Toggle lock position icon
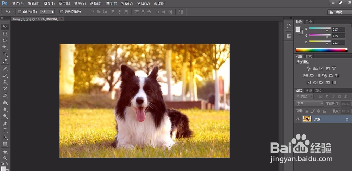The image size is (352, 171). click(318, 111)
